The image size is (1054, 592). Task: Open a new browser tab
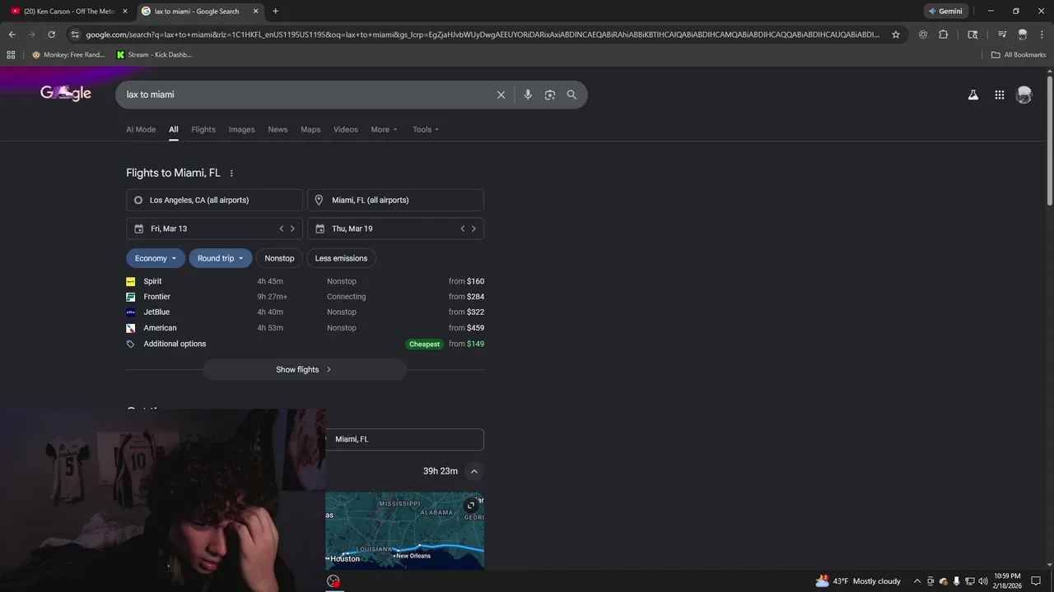(x=275, y=12)
